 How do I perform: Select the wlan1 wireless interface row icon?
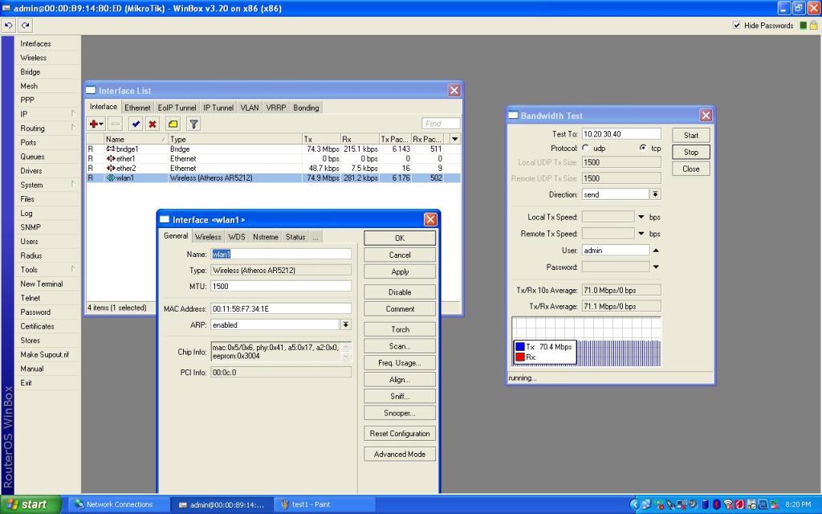(111, 178)
